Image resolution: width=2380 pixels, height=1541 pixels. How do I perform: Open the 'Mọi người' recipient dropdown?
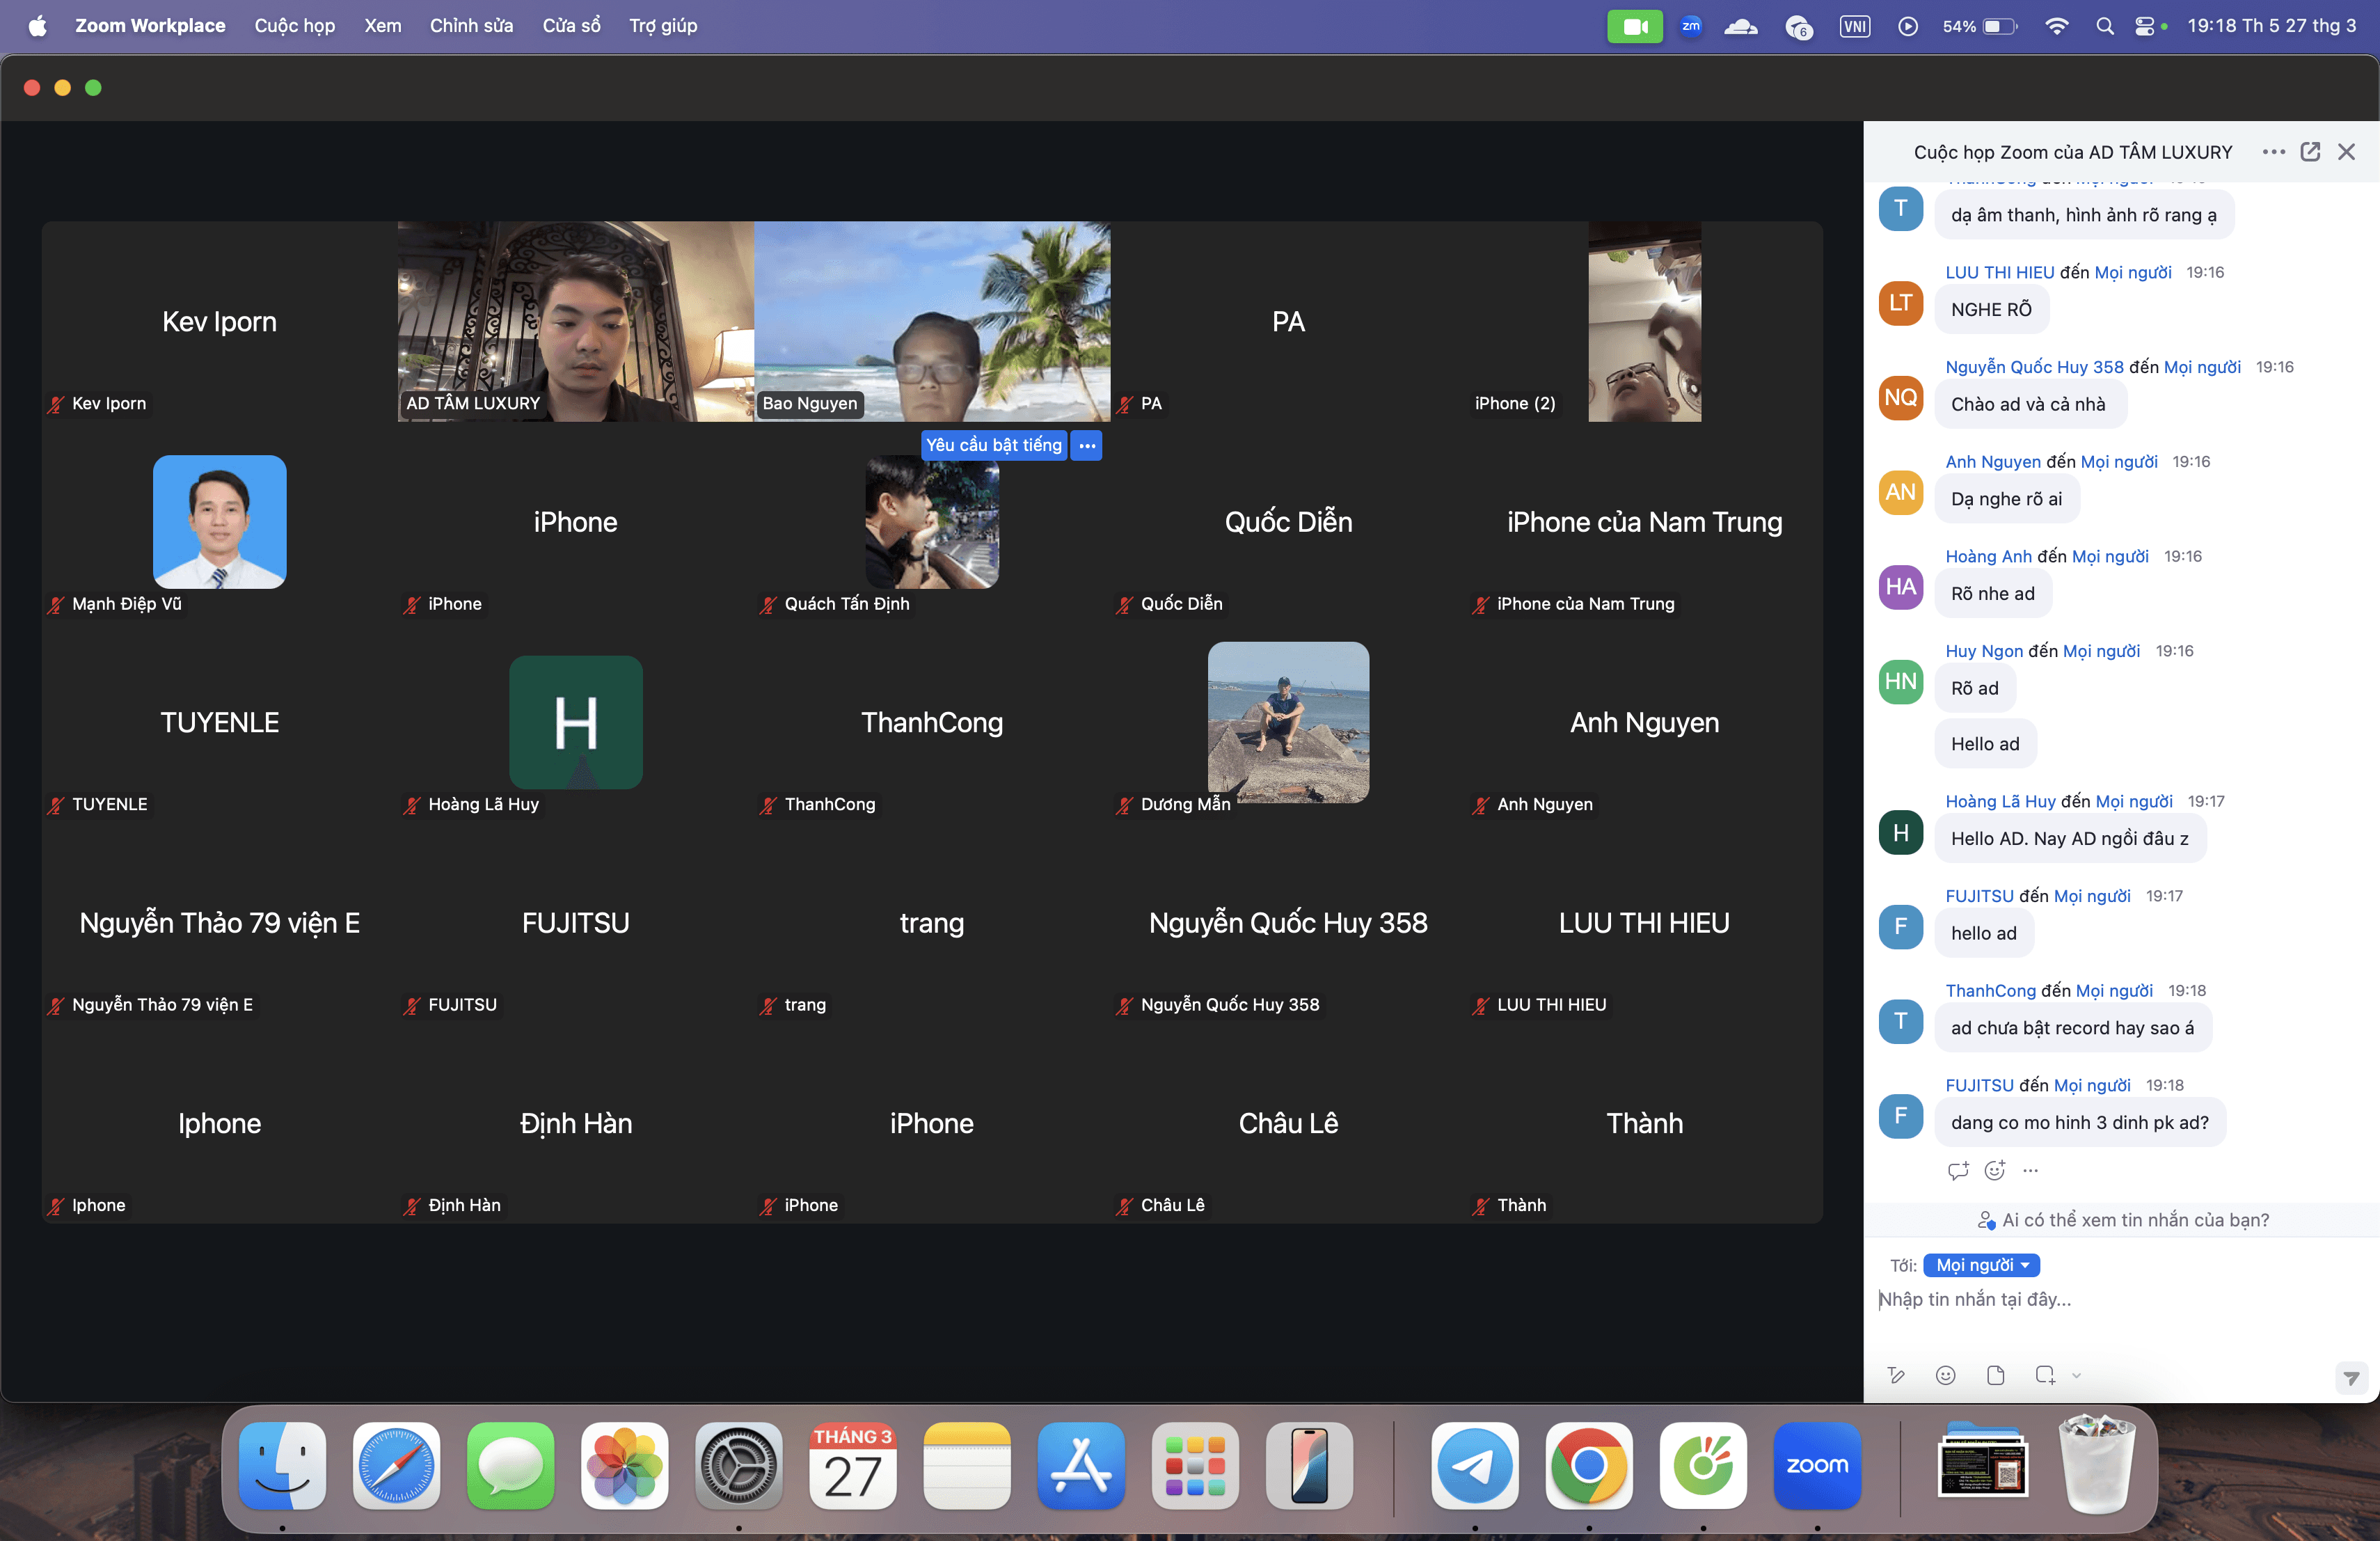pyautogui.click(x=1981, y=1265)
